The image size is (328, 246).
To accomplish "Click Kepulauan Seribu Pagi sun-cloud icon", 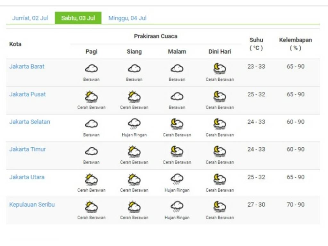I will (x=91, y=207).
